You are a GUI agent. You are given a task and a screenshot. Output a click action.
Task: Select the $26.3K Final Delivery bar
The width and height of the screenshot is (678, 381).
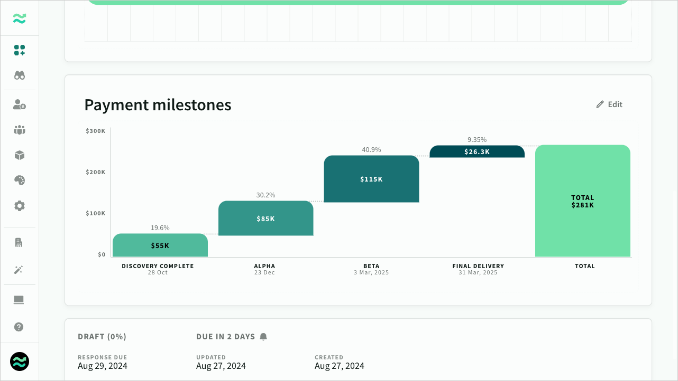click(477, 151)
